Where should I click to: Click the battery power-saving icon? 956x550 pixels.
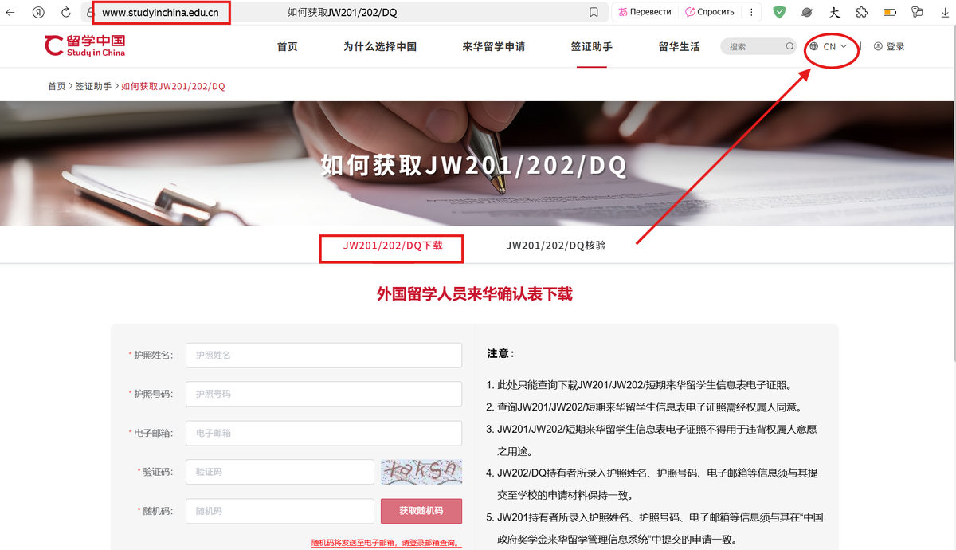[x=889, y=12]
